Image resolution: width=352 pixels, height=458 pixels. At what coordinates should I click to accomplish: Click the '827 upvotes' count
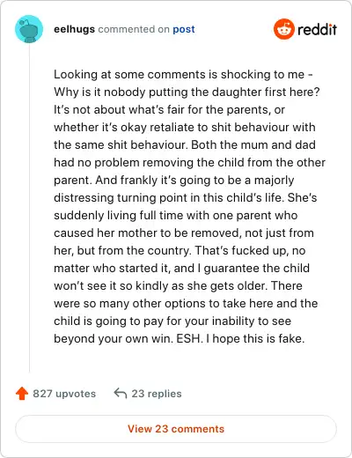click(64, 394)
